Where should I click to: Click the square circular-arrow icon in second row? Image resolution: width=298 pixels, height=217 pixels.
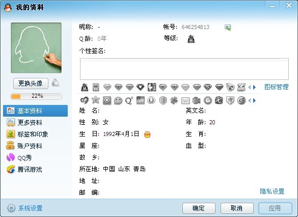pos(107,100)
